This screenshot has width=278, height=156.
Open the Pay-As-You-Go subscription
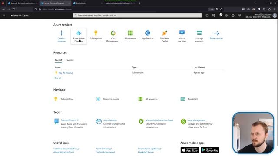click(66, 73)
